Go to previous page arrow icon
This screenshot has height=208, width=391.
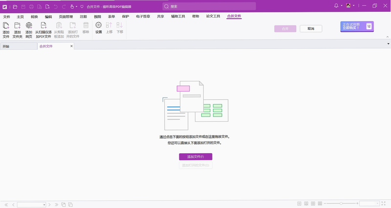(x=14, y=205)
